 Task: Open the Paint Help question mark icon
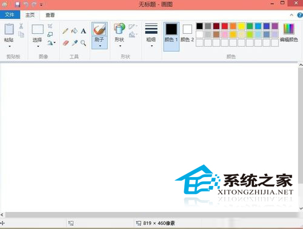[x=300, y=15]
